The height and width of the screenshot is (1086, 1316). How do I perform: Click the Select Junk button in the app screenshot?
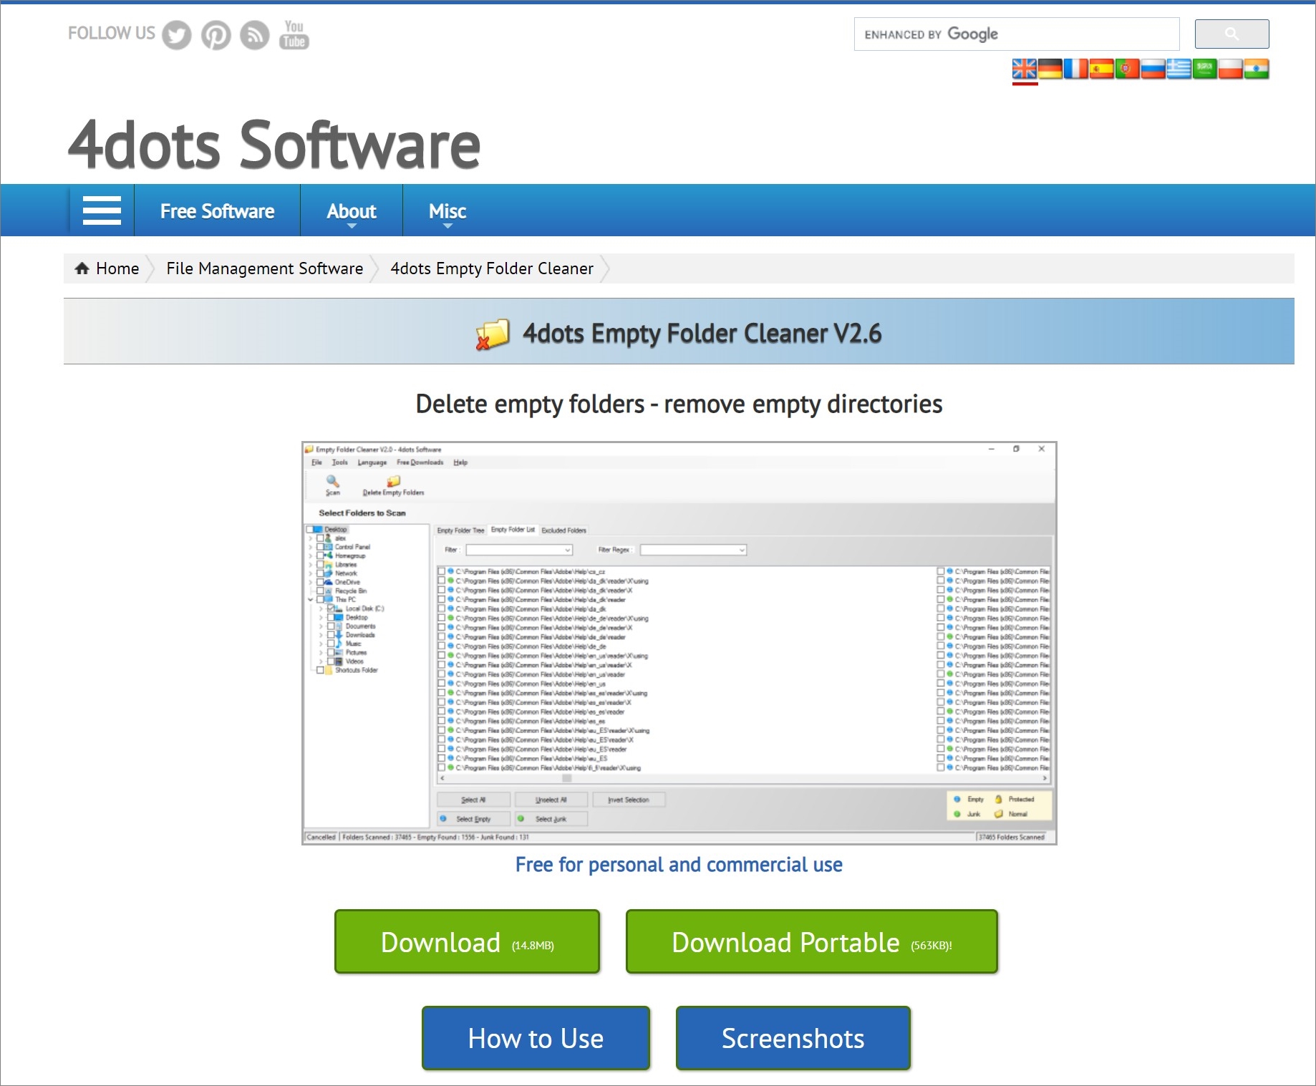coord(551,819)
